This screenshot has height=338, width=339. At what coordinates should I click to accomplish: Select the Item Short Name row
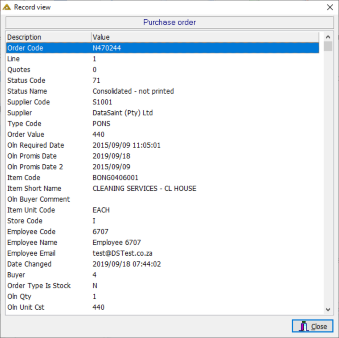coord(163,188)
